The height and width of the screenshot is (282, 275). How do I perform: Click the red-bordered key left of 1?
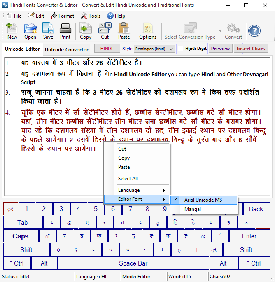(x=11, y=209)
